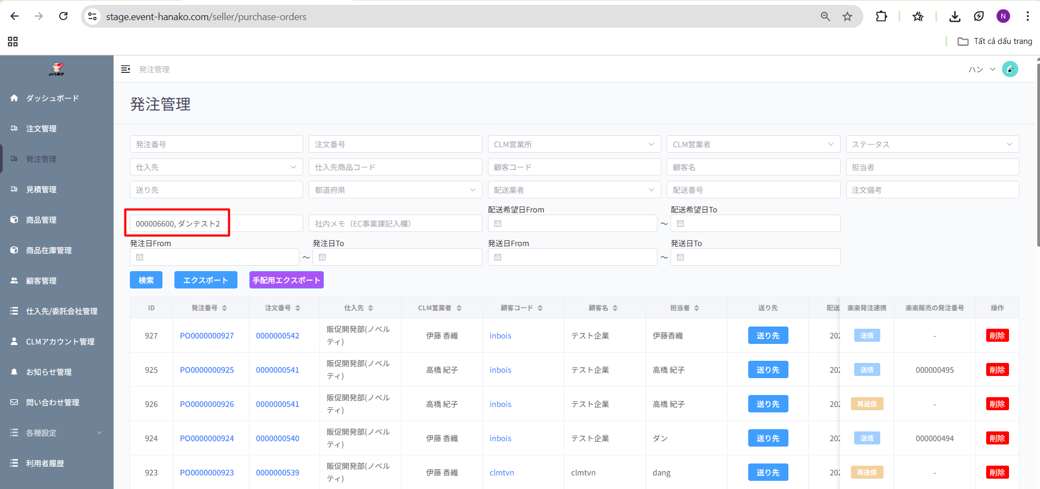Click the browser reload icon
Screen dimensions: 1040x489
coord(64,16)
